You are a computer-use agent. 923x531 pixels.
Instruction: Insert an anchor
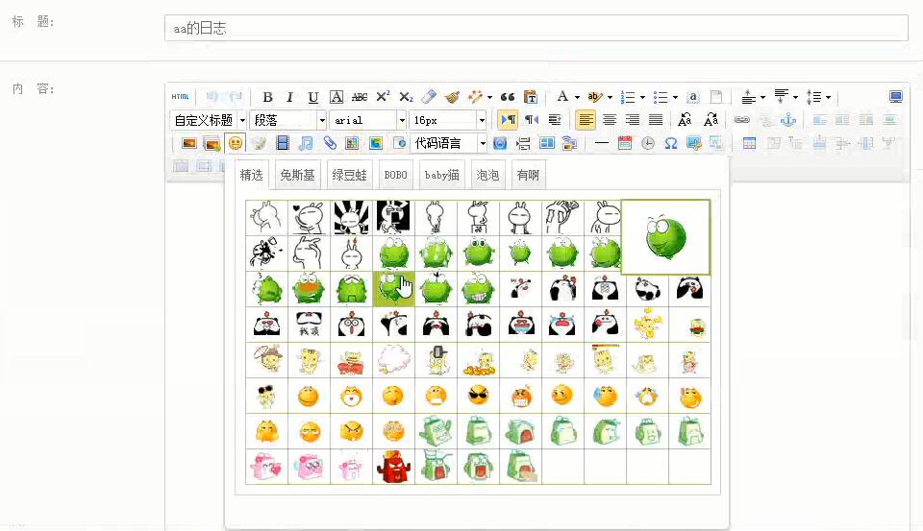pos(787,120)
